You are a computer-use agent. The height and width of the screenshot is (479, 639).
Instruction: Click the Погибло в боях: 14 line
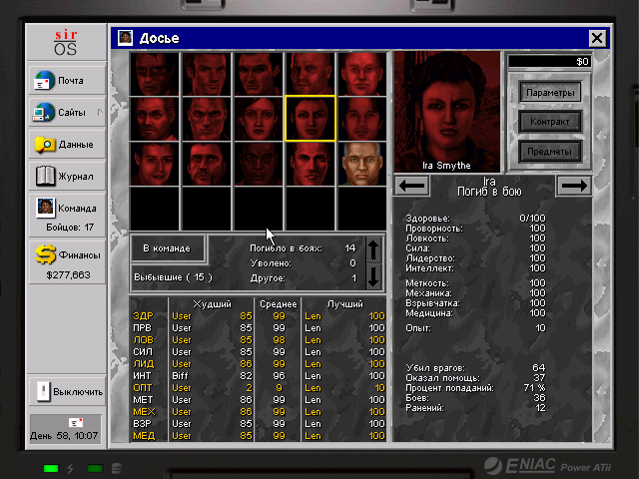coord(303,248)
